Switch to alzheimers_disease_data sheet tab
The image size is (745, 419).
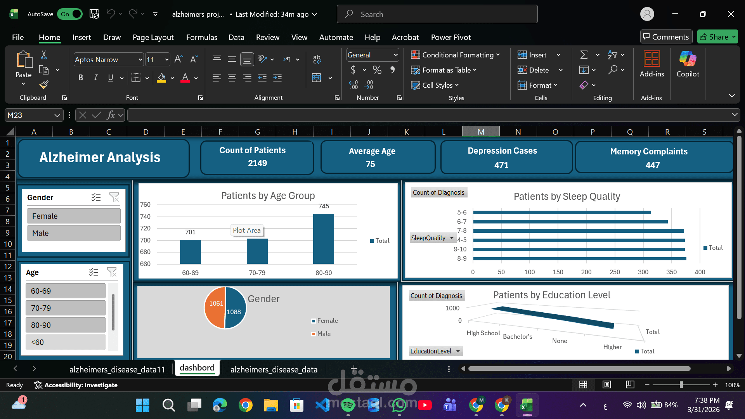coord(274,369)
